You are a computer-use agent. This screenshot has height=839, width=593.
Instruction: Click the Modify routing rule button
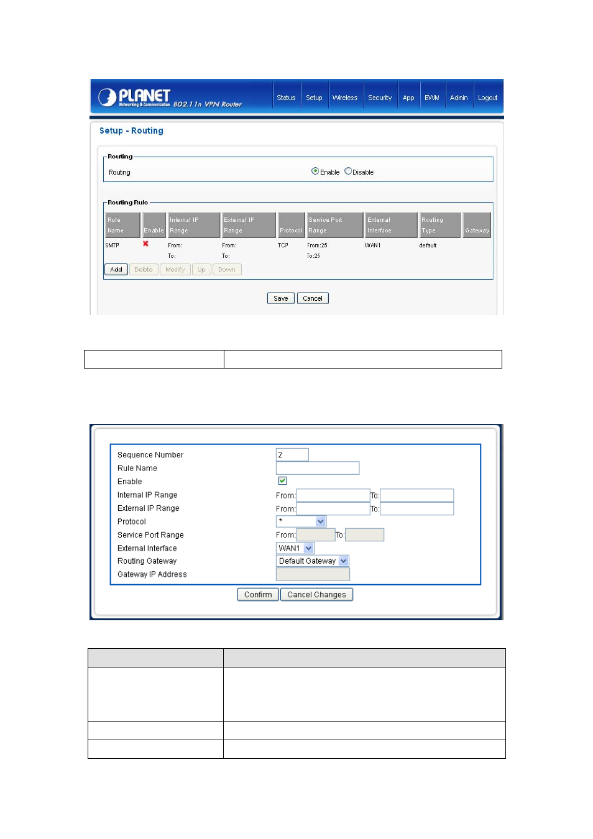tap(175, 270)
